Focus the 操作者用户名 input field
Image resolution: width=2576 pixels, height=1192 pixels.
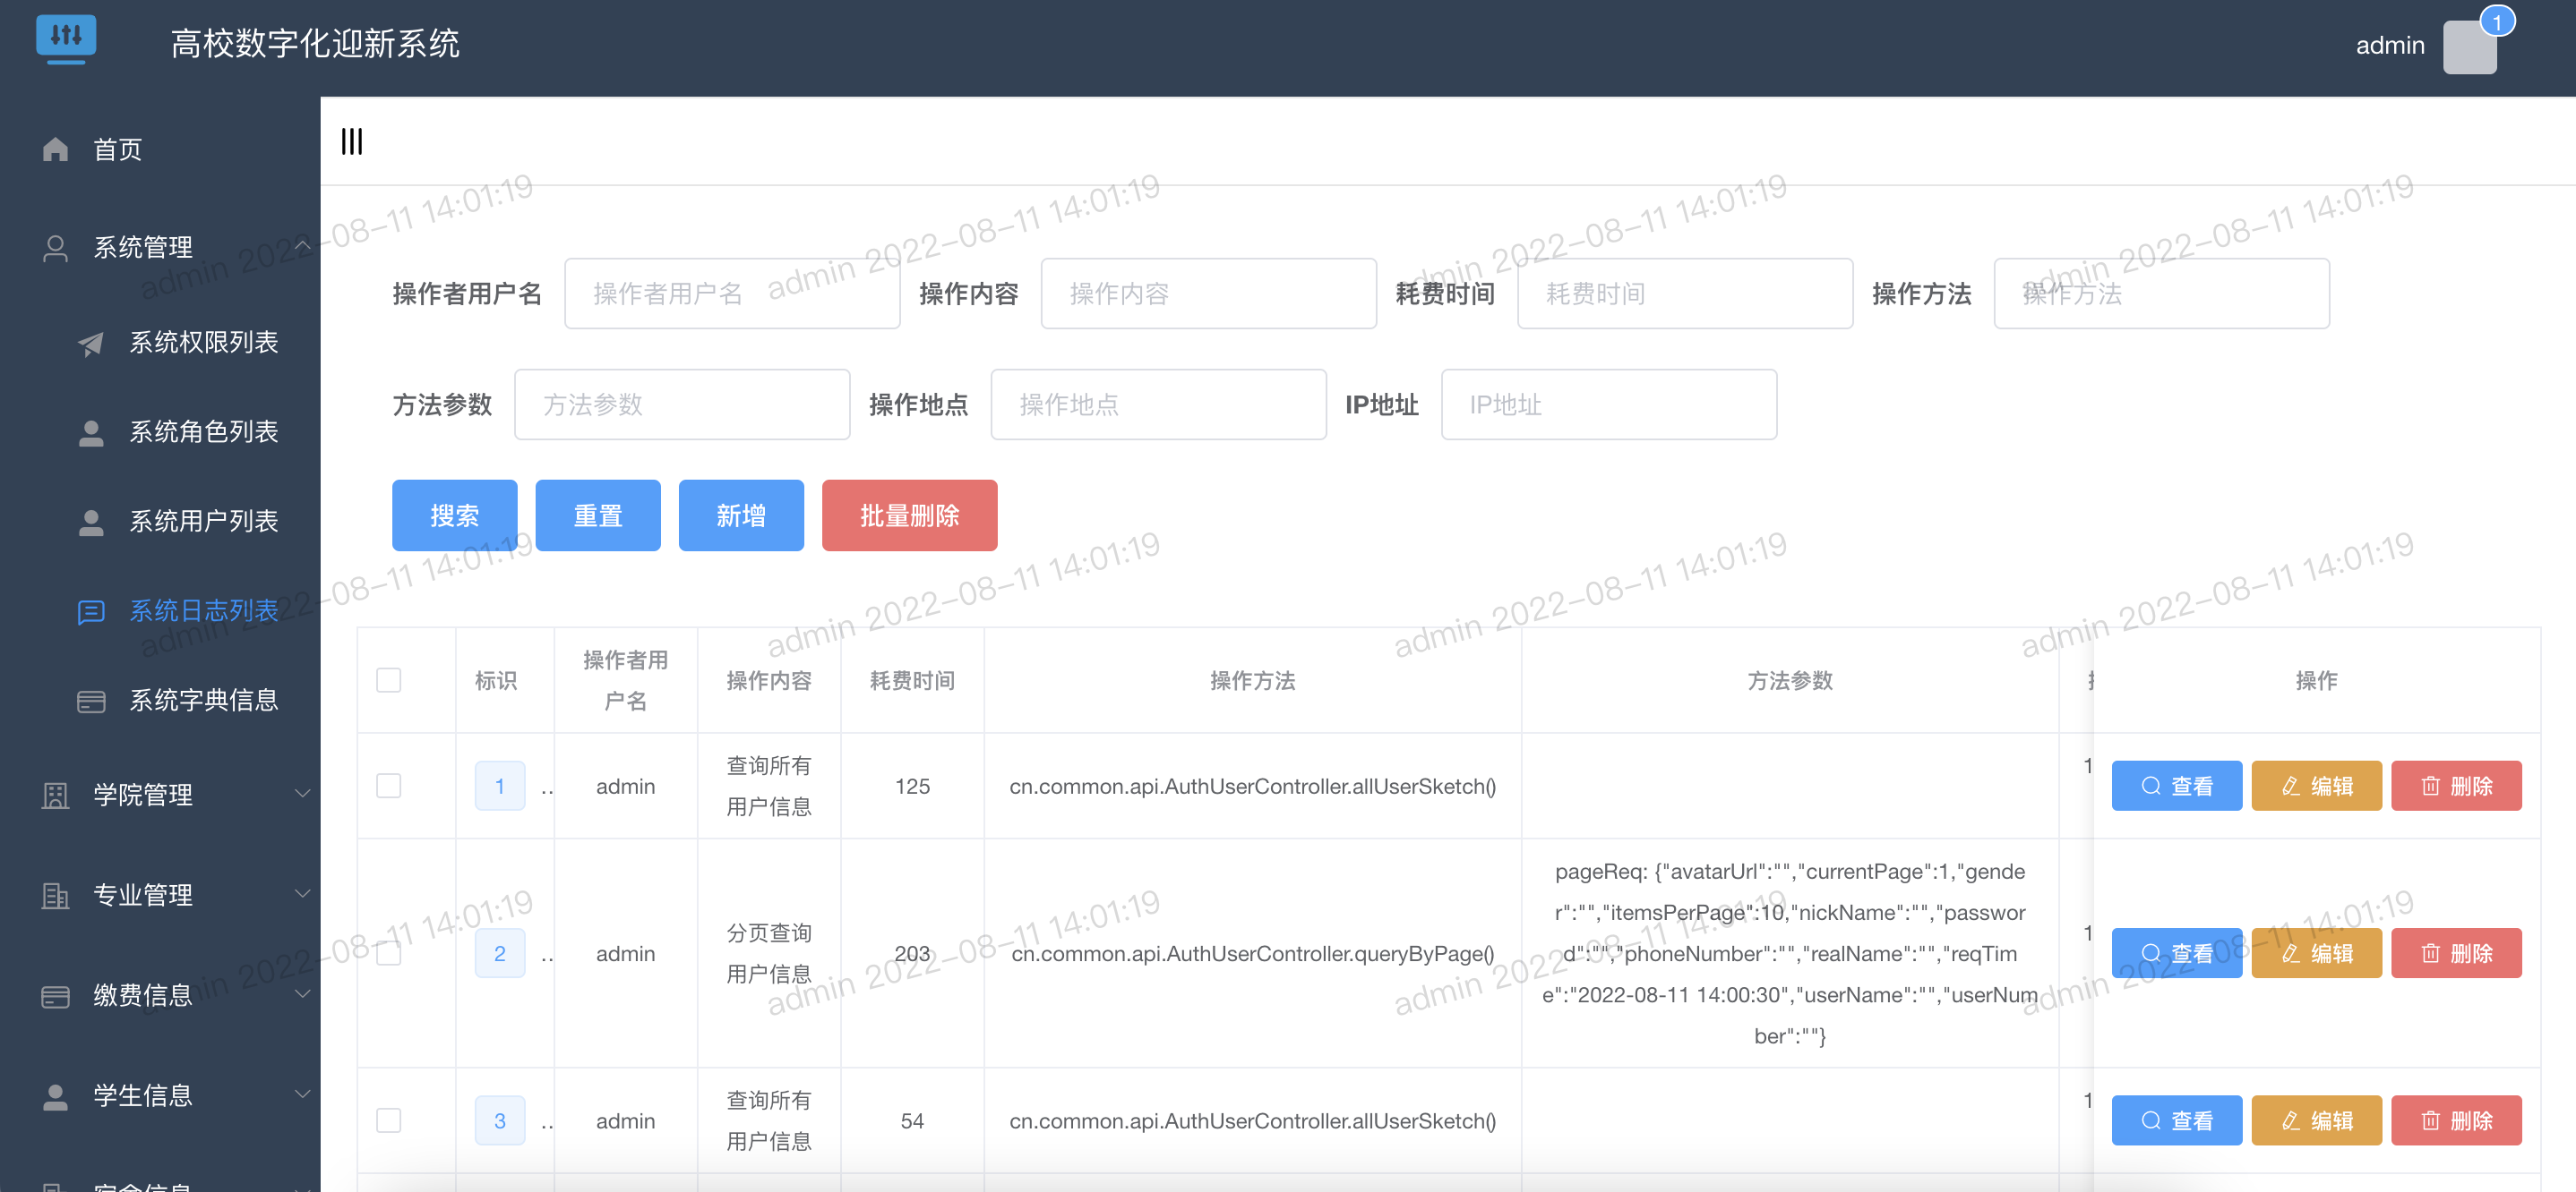click(x=732, y=294)
